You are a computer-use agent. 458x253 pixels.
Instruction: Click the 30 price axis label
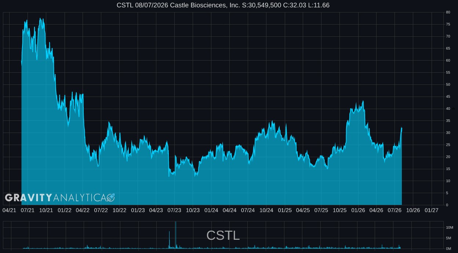[x=448, y=133]
